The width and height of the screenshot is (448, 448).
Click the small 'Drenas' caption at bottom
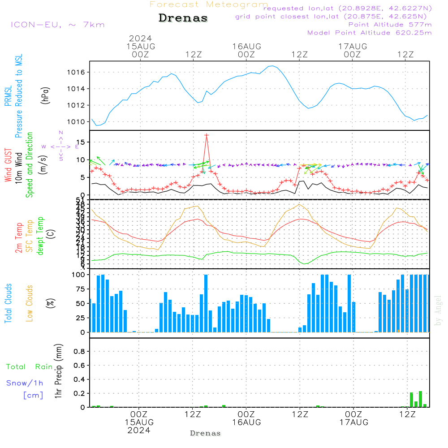[206, 433]
